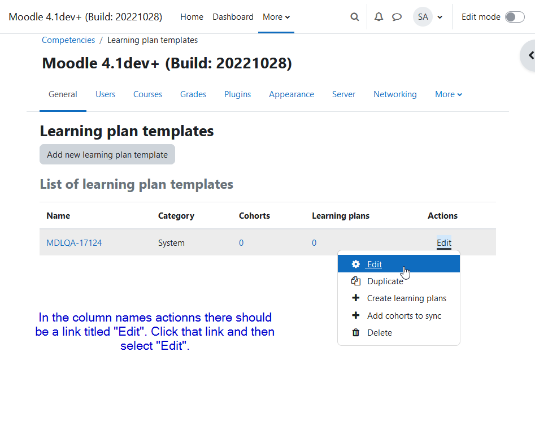Switch to the Appearance tab
The height and width of the screenshot is (421, 535).
pos(292,94)
